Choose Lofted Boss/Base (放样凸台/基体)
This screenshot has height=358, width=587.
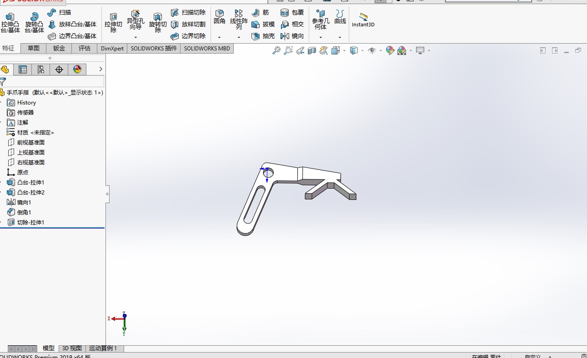72,24
